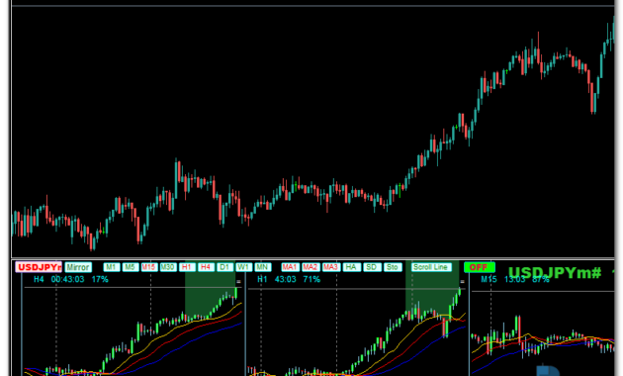Image resolution: width=623 pixels, height=376 pixels.
Task: Click the USDJPYm# symbol label
Action: [x=555, y=273]
